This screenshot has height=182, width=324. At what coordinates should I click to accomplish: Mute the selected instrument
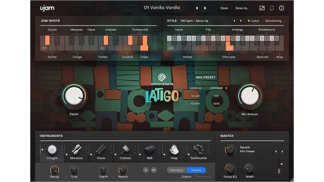click(x=153, y=170)
